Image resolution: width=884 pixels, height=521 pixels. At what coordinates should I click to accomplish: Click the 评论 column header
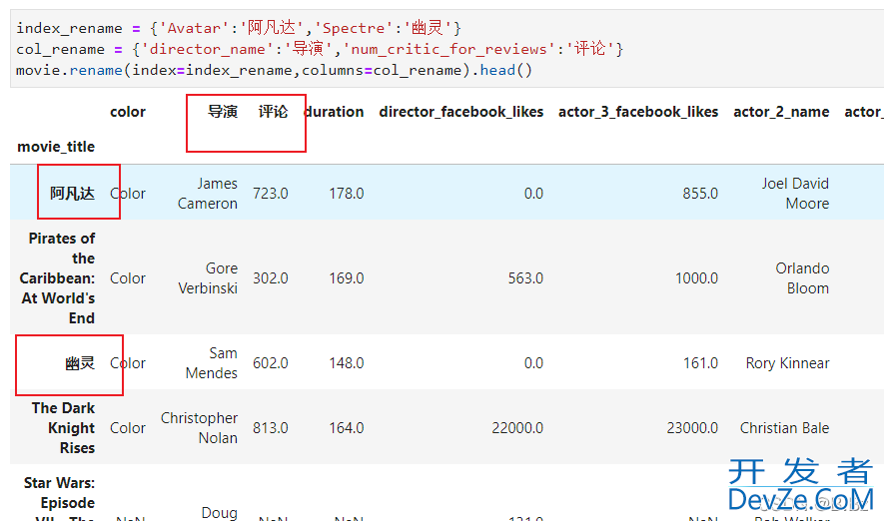tap(273, 112)
